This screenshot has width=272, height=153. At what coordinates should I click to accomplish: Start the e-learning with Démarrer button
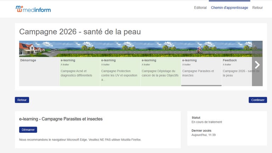[x=28, y=130]
